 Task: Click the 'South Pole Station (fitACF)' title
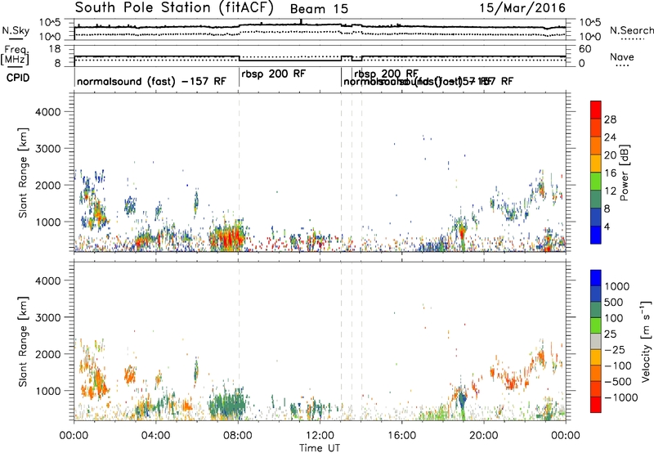[174, 8]
